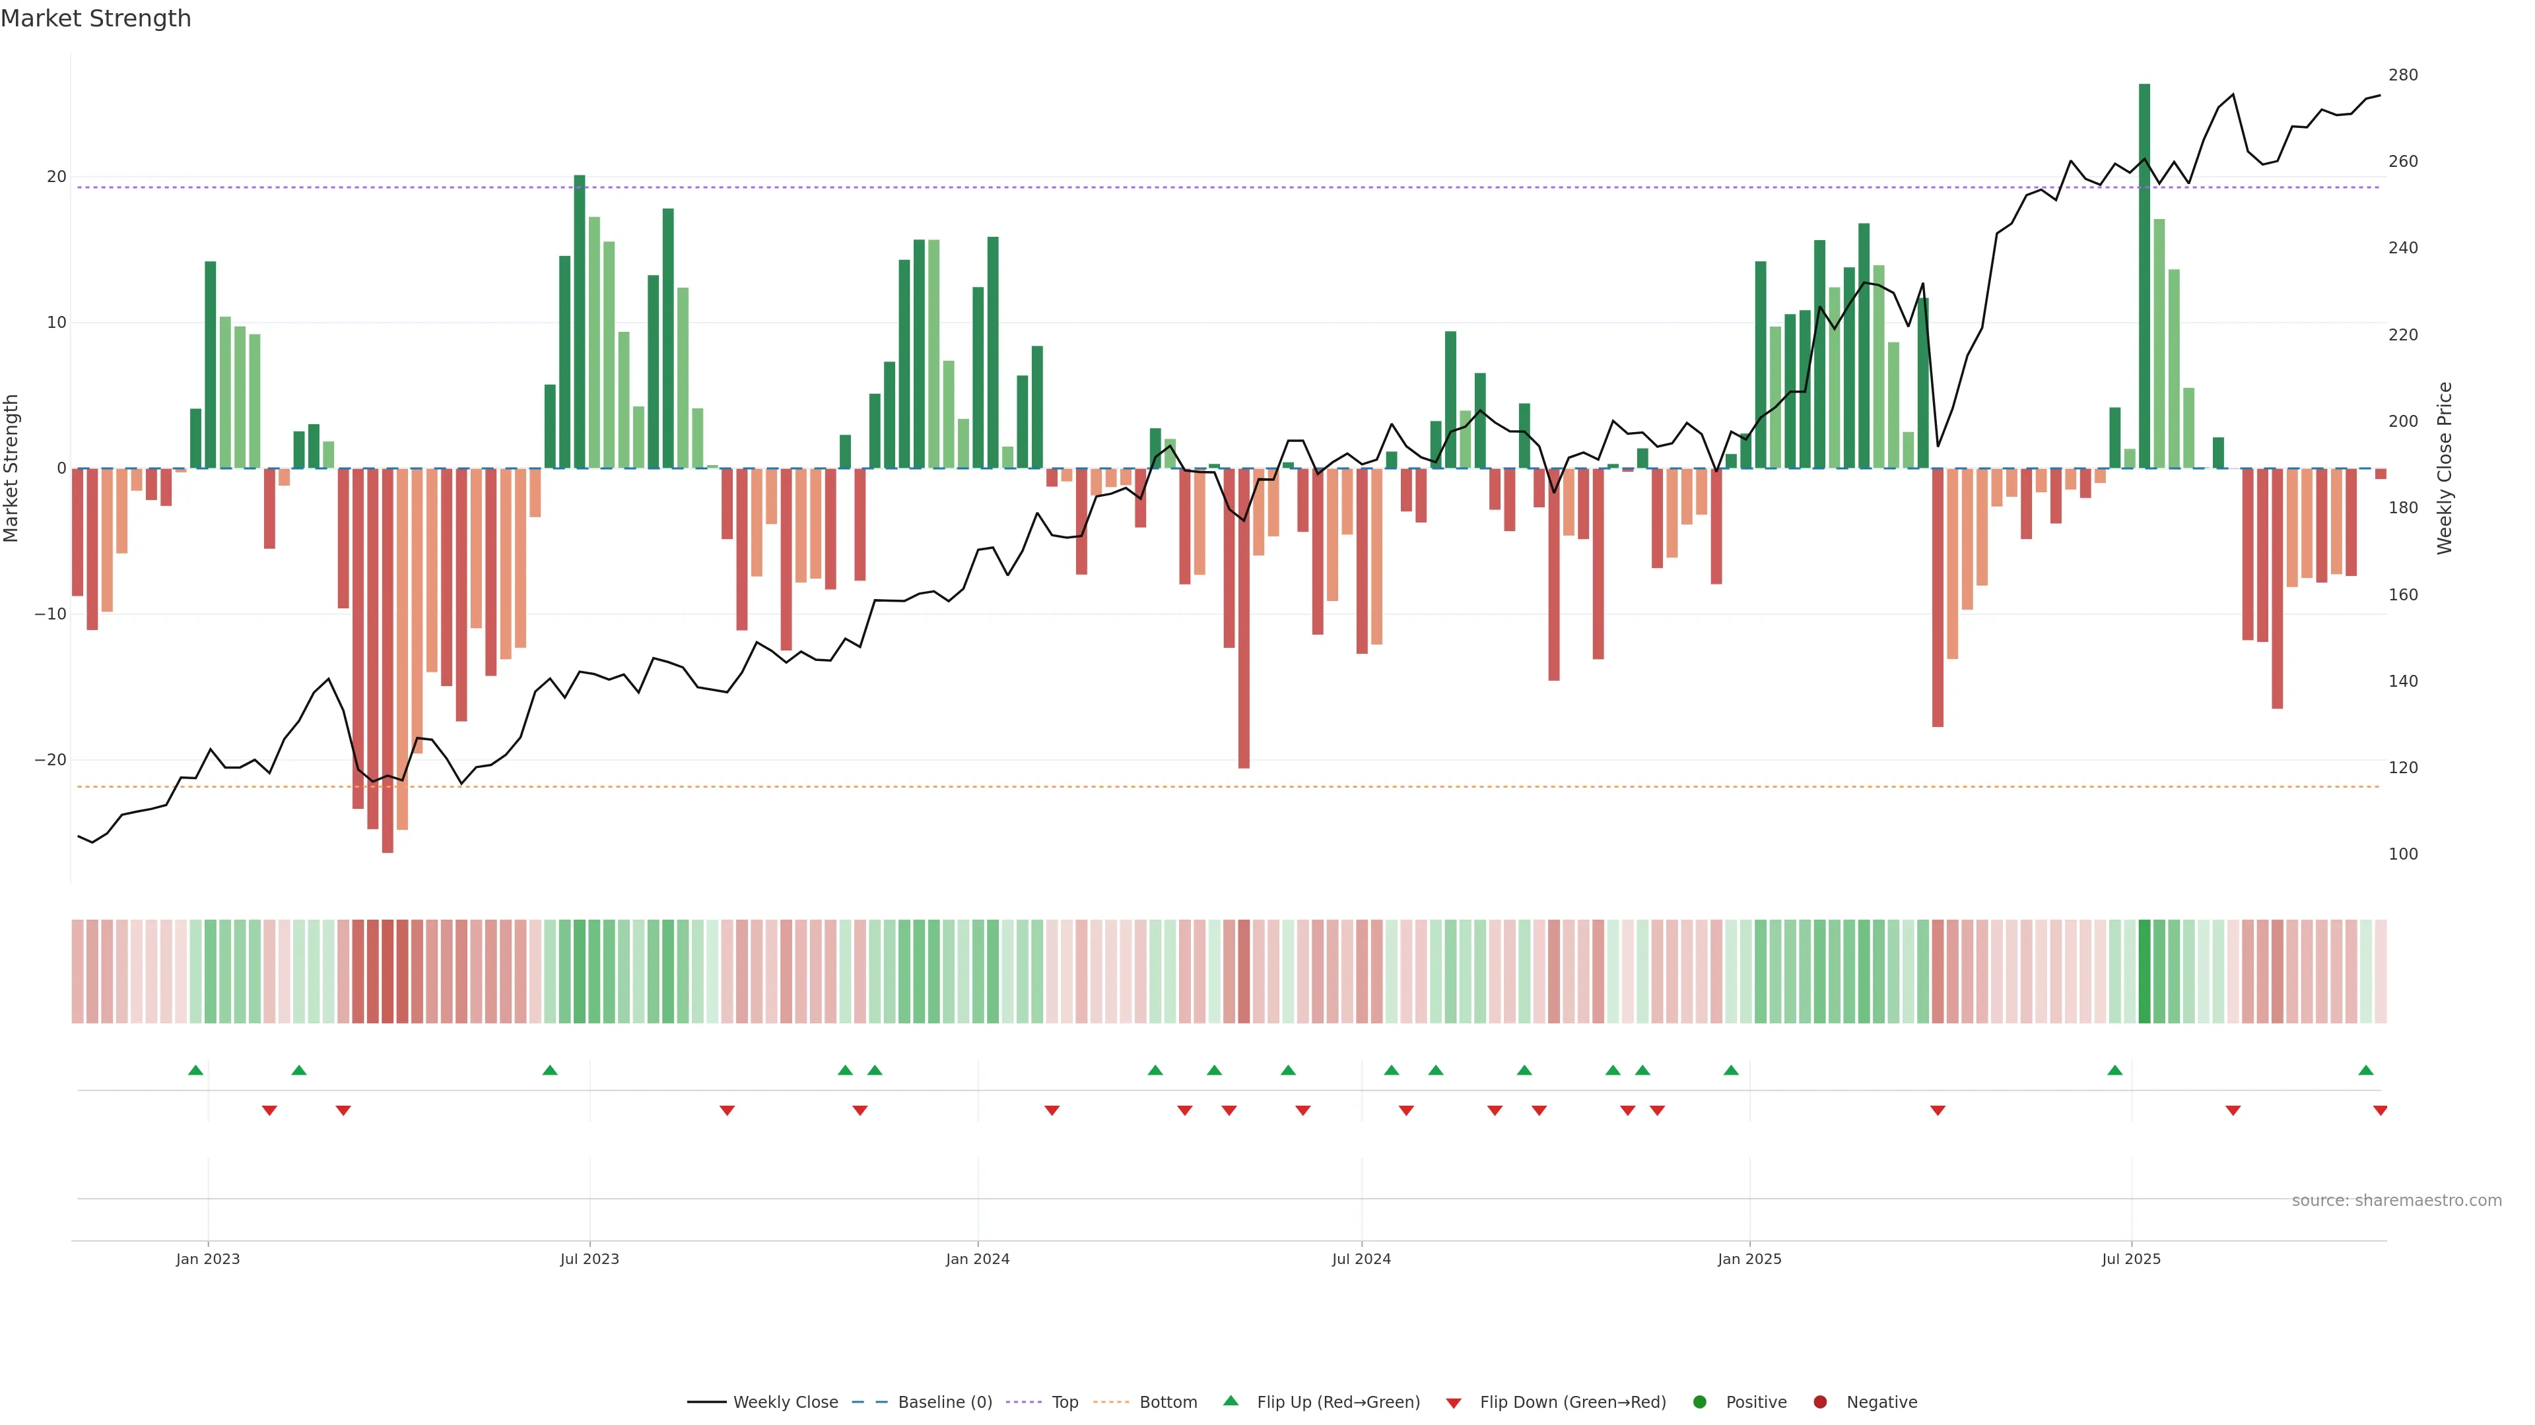Click the Flip Up green triangle legend icon
Image resolution: width=2535 pixels, height=1425 pixels.
(x=1230, y=1401)
